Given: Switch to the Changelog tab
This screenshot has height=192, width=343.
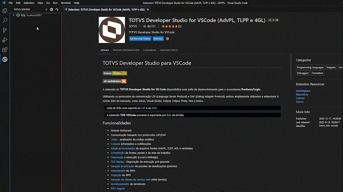Looking at the screenshot, I should (149, 50).
